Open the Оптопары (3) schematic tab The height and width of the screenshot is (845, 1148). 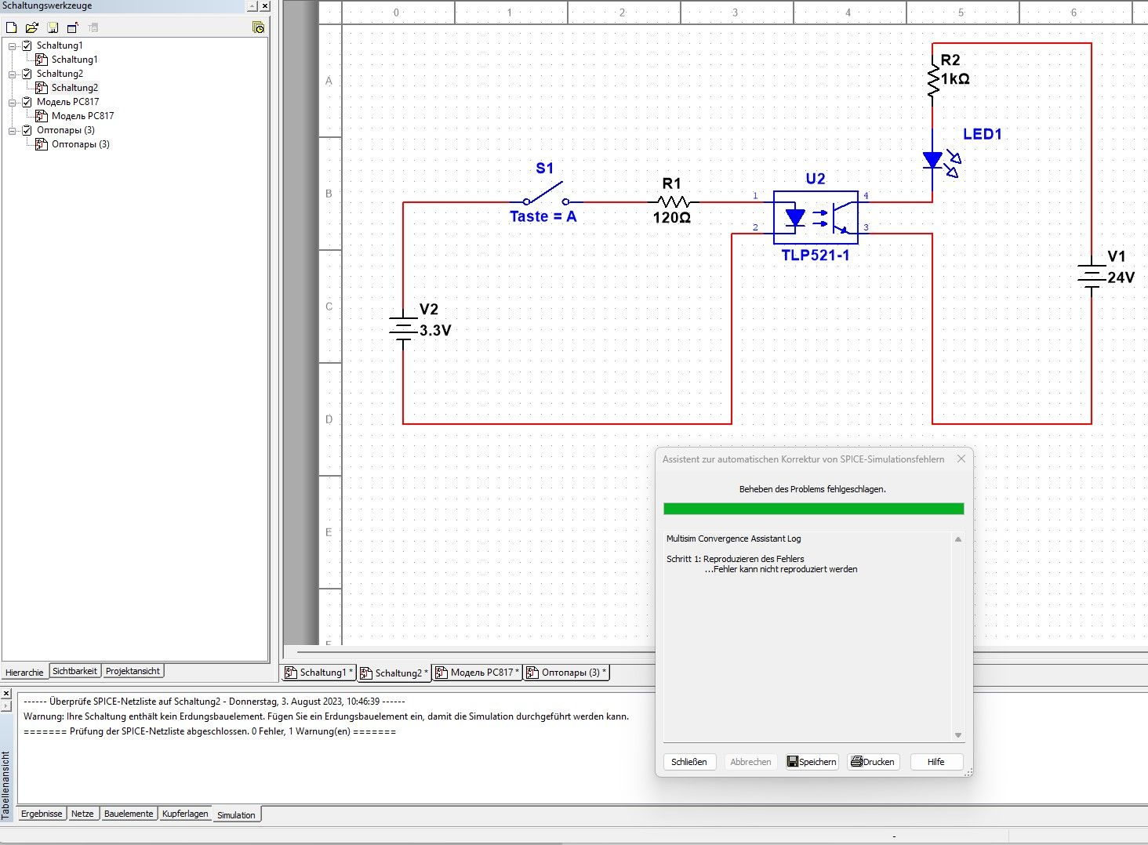tap(565, 673)
